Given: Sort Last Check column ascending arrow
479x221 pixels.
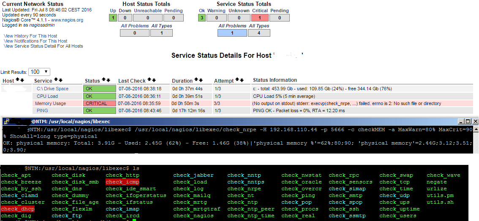Looking at the screenshot, I should pyautogui.click(x=149, y=80).
